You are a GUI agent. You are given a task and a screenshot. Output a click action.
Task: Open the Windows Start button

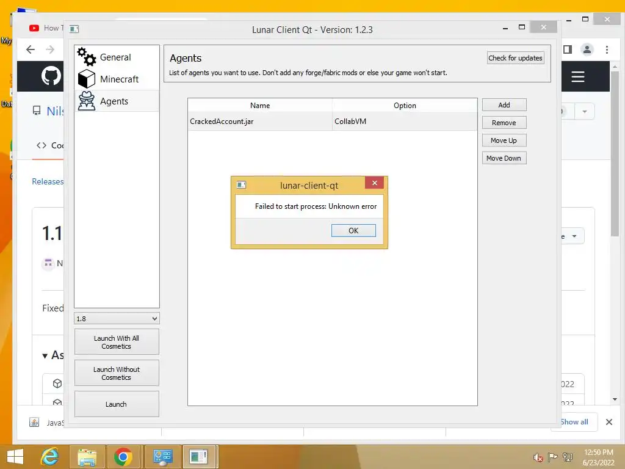[15, 457]
